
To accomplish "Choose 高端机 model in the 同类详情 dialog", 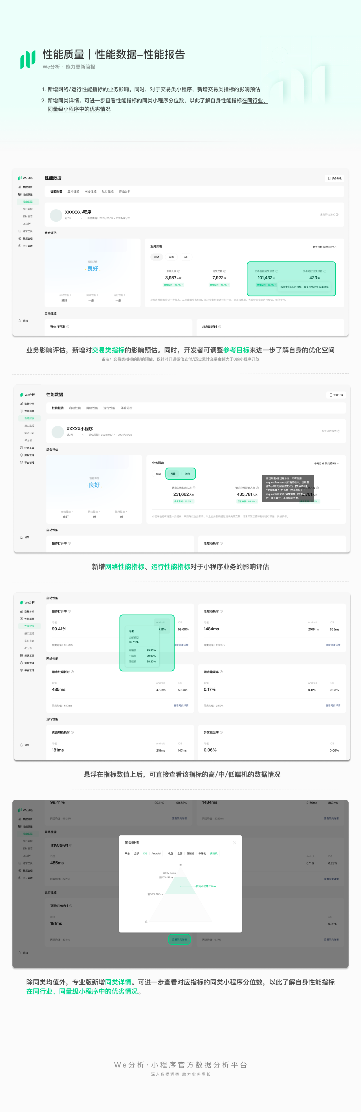I will (x=214, y=853).
